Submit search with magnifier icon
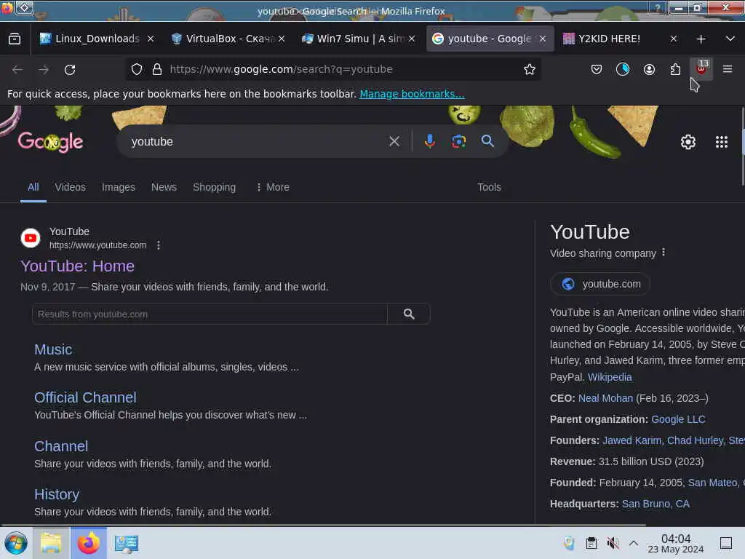This screenshot has height=559, width=745. [x=487, y=141]
